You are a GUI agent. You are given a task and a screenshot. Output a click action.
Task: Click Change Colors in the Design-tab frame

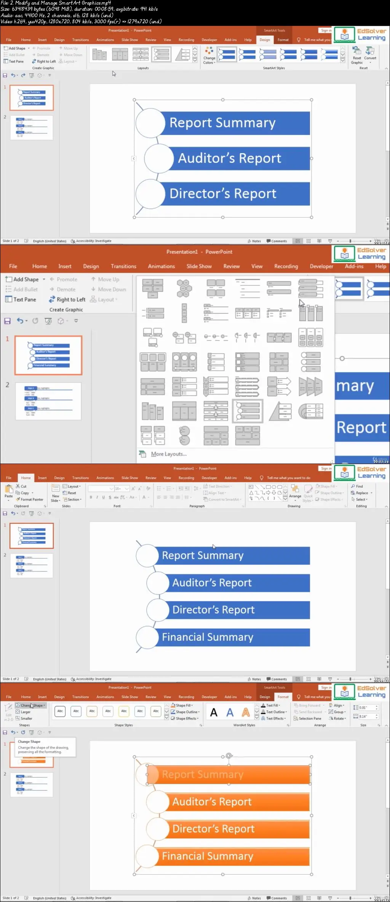[x=209, y=55]
